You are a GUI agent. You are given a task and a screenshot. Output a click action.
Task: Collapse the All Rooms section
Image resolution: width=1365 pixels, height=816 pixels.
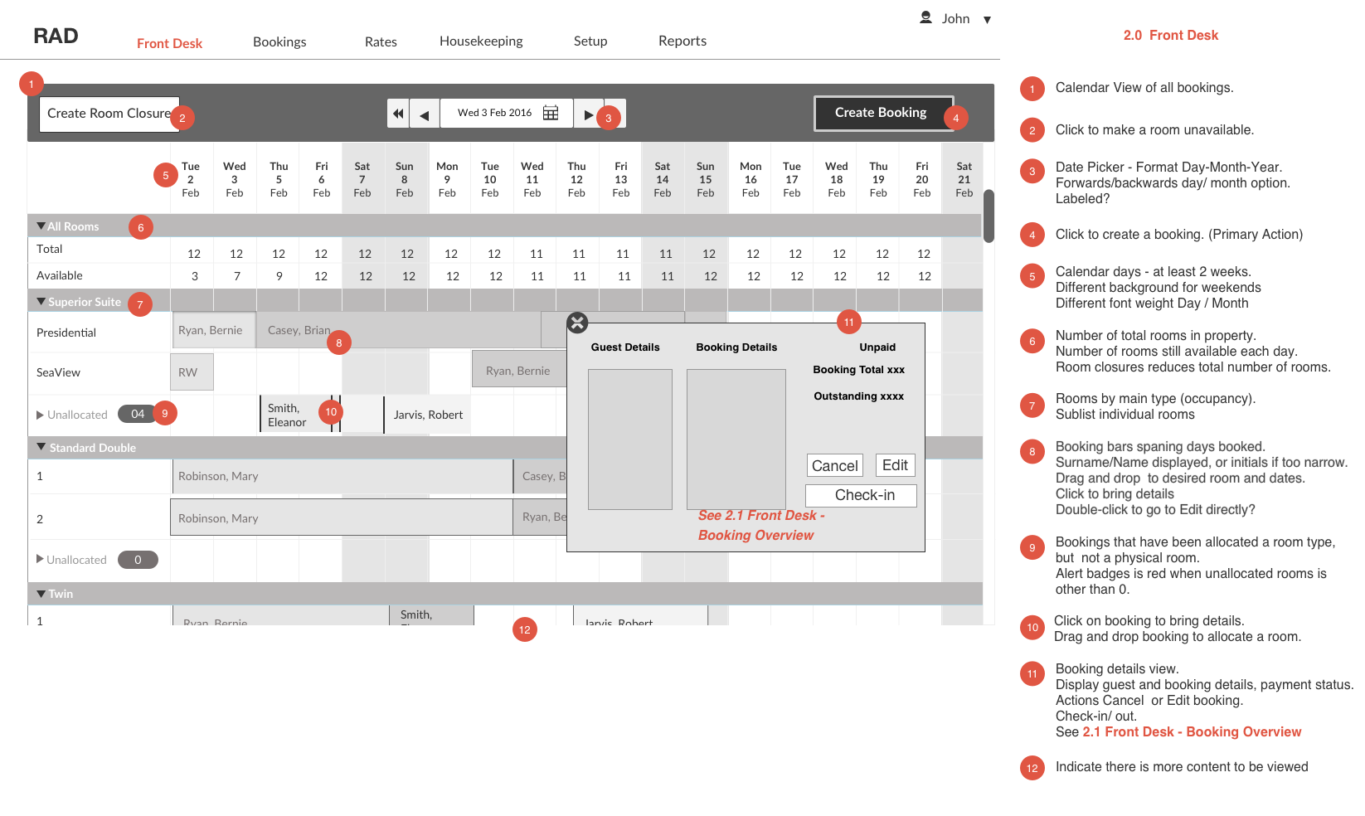41,226
